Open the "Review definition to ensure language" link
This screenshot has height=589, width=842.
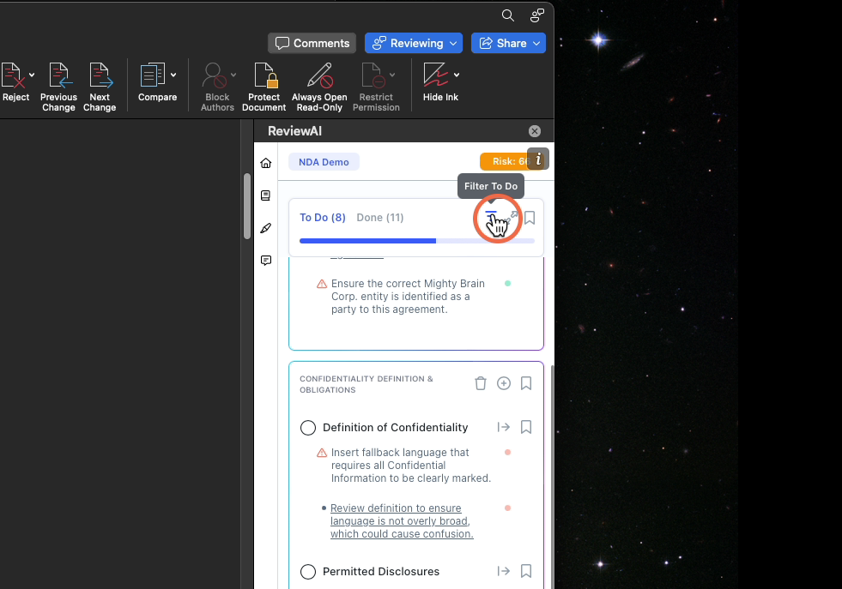(402, 521)
